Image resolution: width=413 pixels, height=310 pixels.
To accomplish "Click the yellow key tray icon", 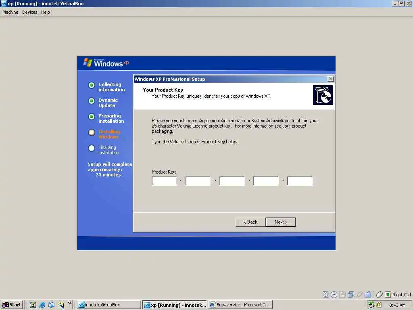I will pyautogui.click(x=378, y=305).
